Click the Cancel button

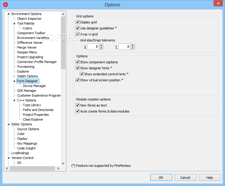tap(185, 178)
